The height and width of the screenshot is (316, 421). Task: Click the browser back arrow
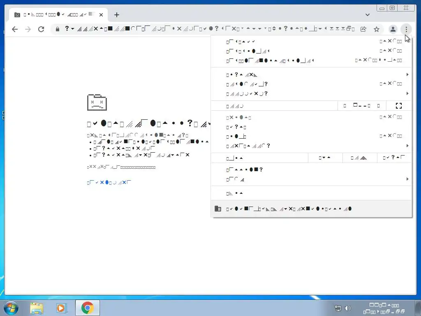tap(15, 29)
